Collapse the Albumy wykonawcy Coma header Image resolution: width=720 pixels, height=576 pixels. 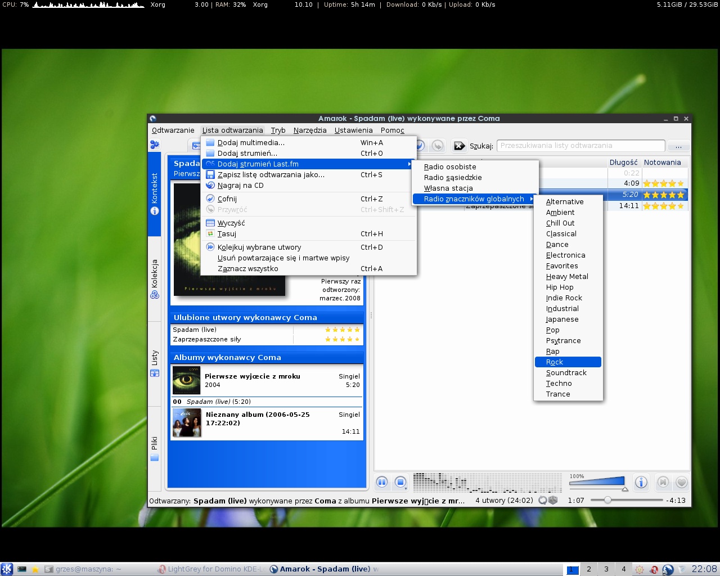267,358
